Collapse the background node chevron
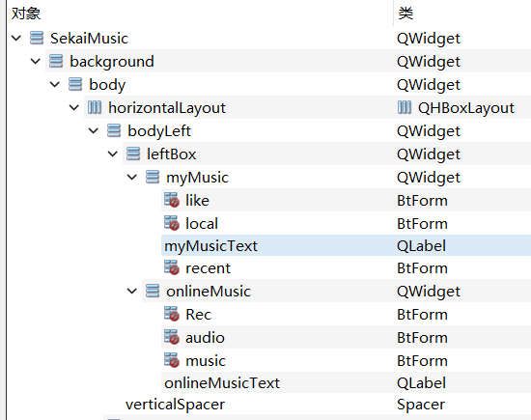 click(36, 61)
